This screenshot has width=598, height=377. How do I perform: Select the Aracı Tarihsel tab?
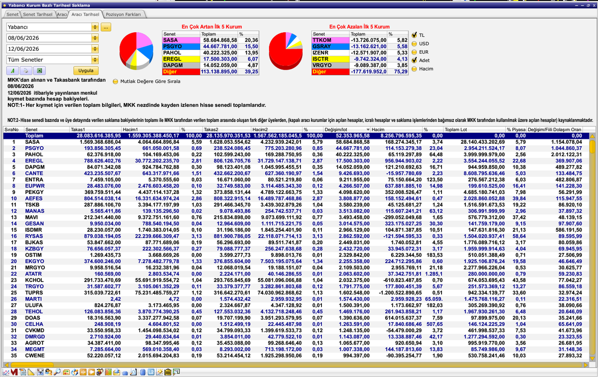(x=85, y=15)
